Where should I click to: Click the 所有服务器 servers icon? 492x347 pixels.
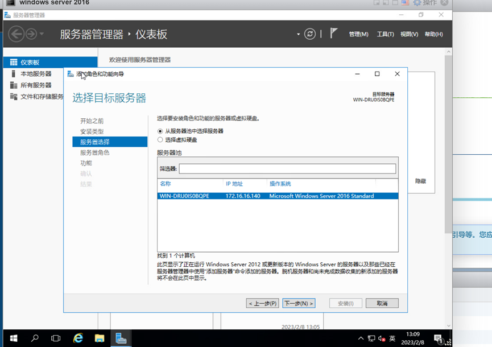tap(14, 85)
